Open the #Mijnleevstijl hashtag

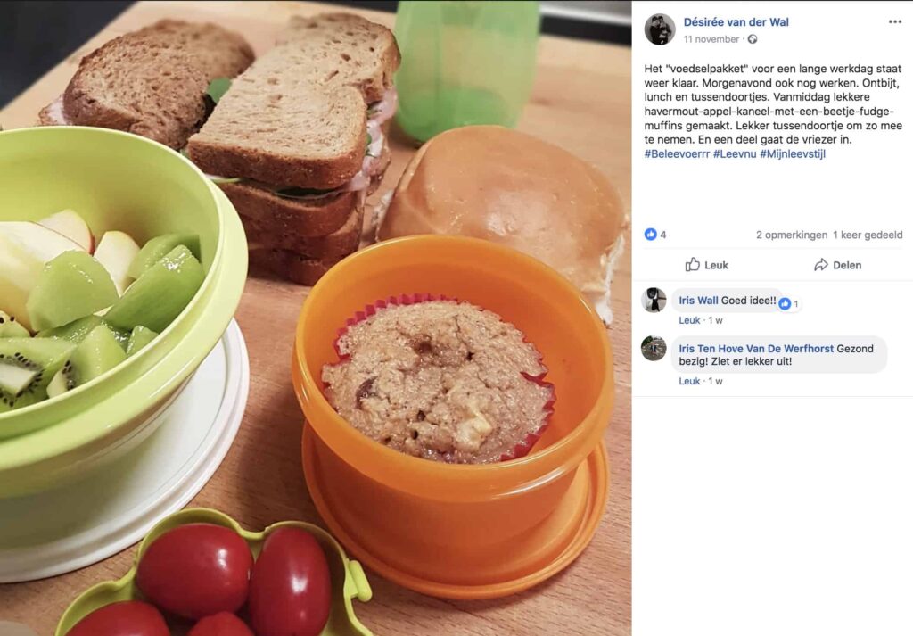[793, 153]
